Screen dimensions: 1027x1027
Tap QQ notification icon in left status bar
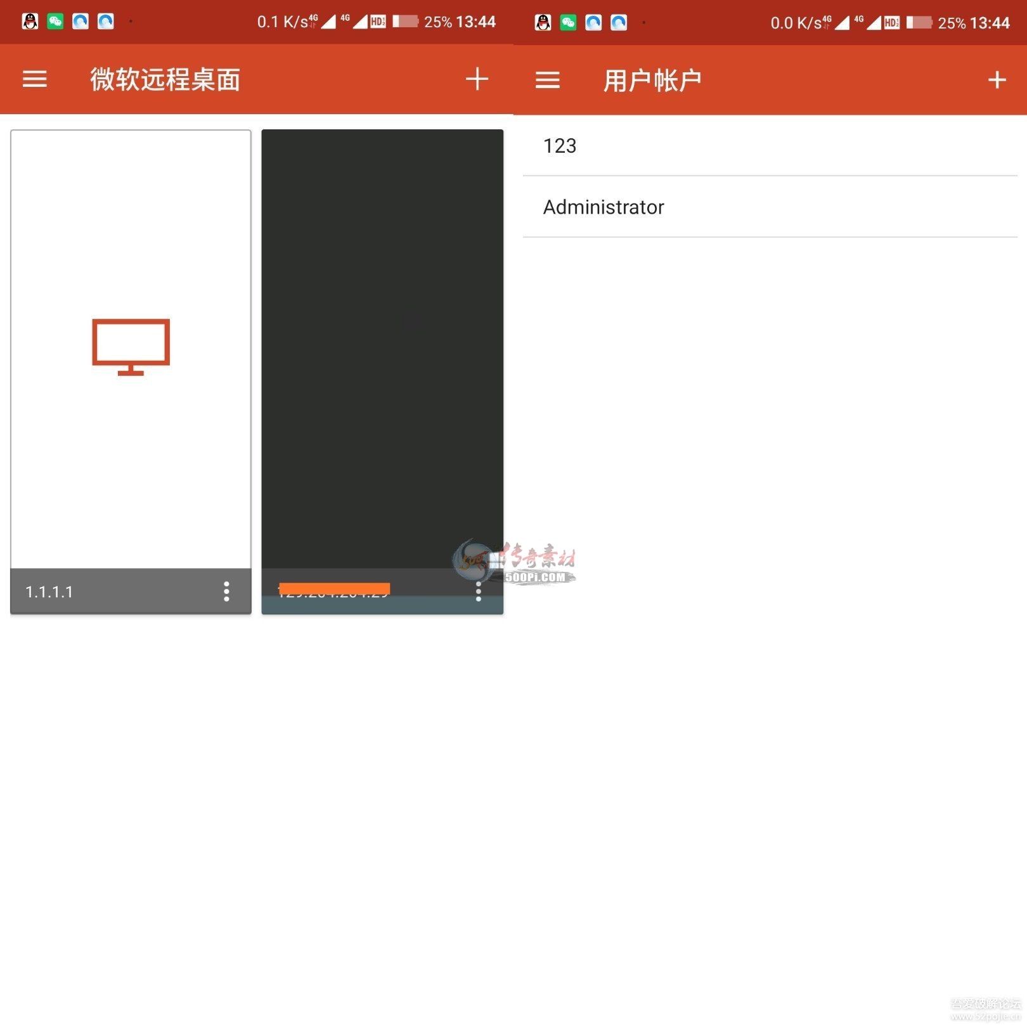coord(30,22)
